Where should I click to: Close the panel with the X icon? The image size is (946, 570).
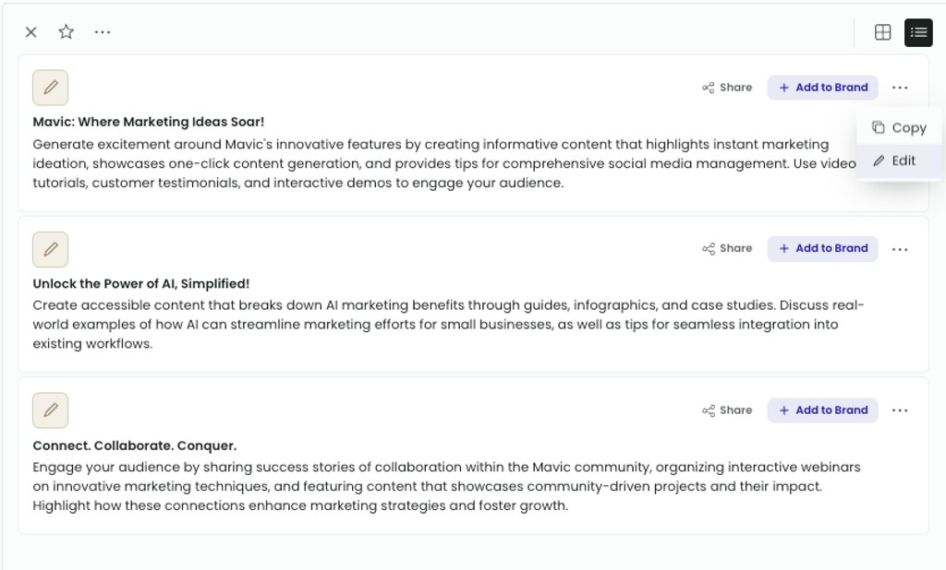click(x=31, y=32)
